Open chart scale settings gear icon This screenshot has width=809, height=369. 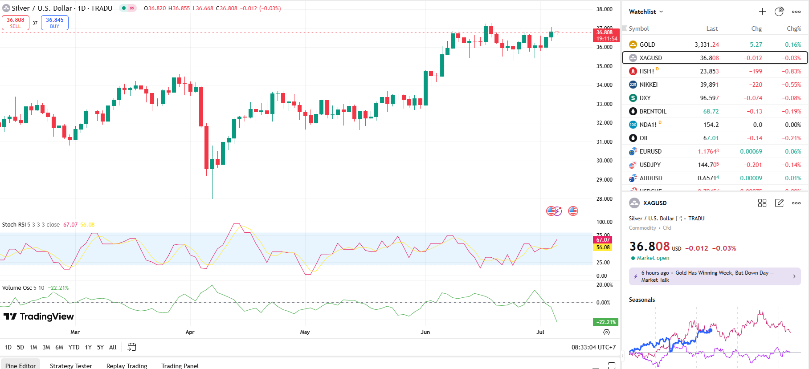click(606, 333)
